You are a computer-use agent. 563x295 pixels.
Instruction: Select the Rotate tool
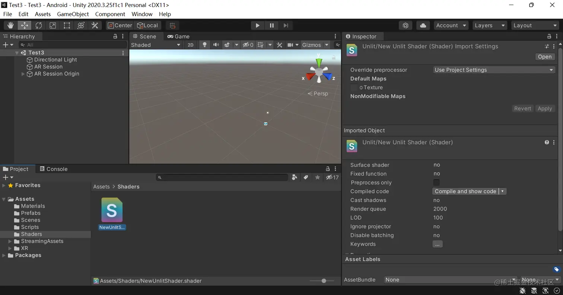click(39, 25)
